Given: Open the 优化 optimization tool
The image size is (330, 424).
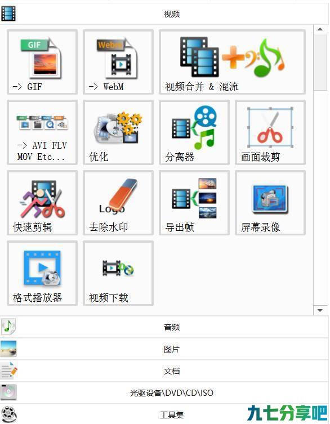Looking at the screenshot, I should pyautogui.click(x=118, y=132).
